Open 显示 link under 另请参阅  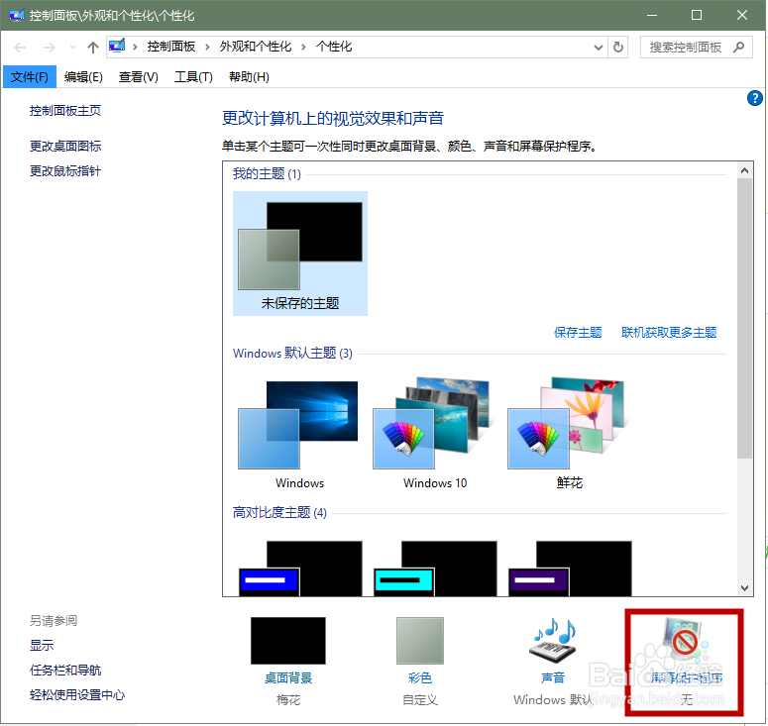click(42, 645)
